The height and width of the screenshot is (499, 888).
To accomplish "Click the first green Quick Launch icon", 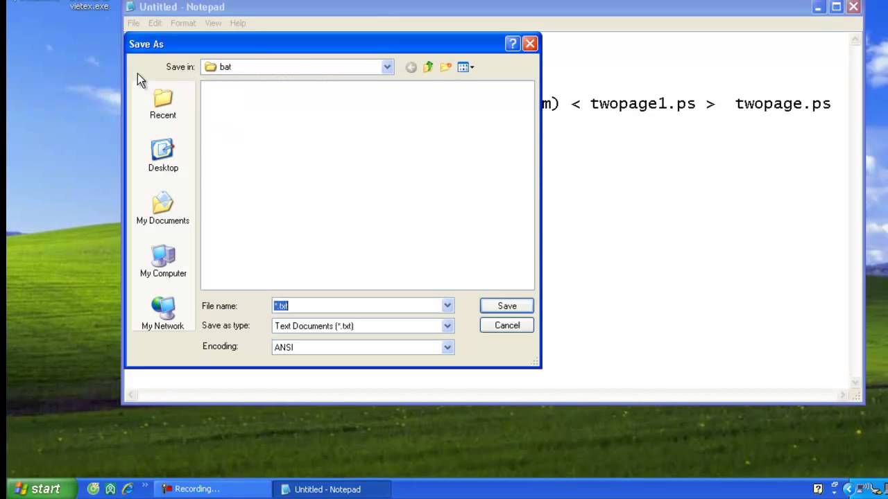I will (x=93, y=489).
